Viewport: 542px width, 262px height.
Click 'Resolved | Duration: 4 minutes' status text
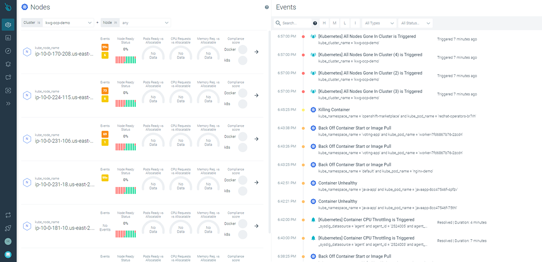(462, 222)
